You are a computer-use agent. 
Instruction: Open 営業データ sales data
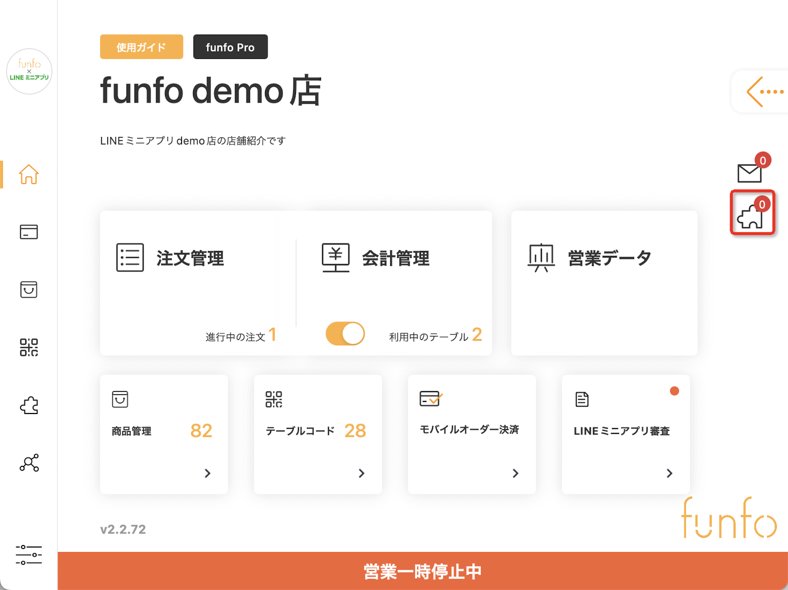coord(609,258)
